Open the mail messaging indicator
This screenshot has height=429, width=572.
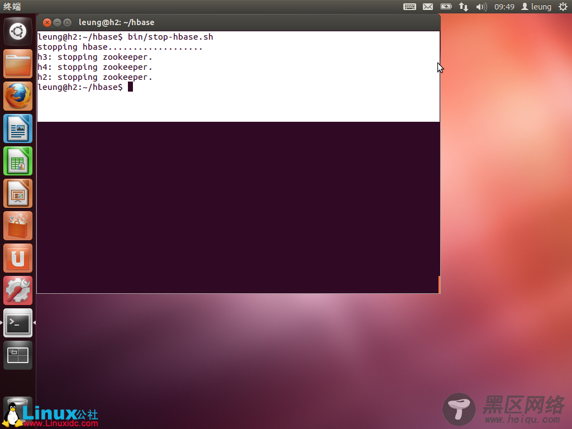coord(428,7)
